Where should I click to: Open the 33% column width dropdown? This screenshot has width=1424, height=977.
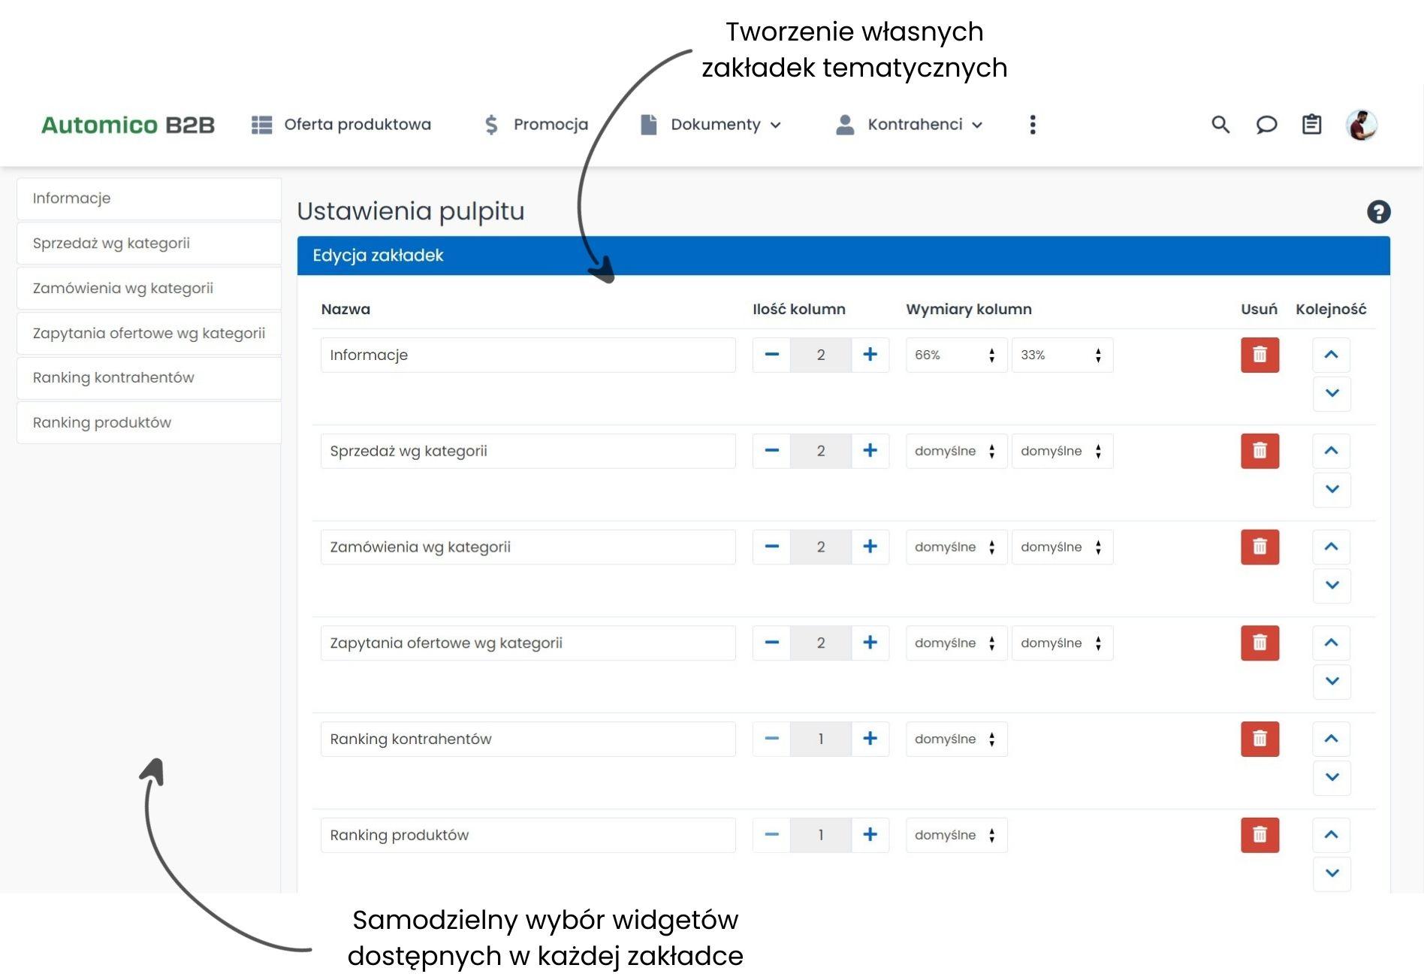point(1061,355)
